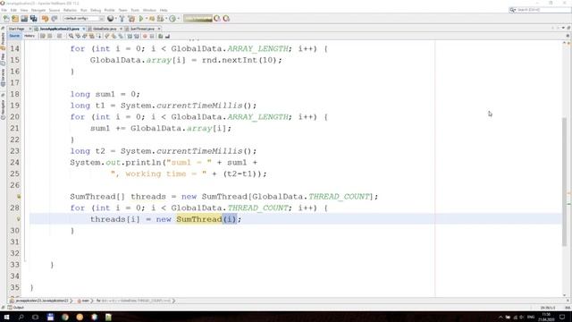This screenshot has height=322, width=572.
Task: Maximize the editor window with the tab-bar icon
Action: 568,28
